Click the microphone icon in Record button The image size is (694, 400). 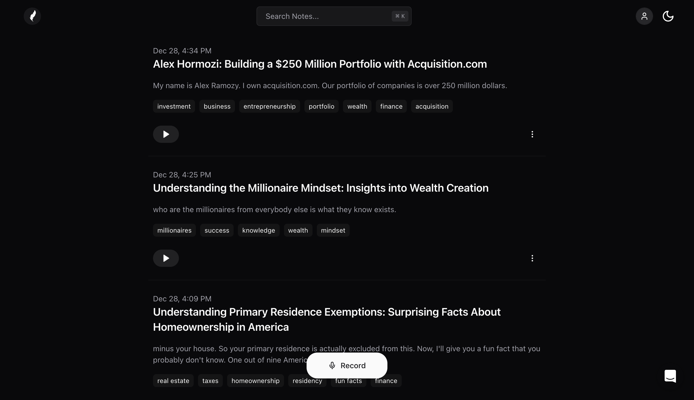click(x=332, y=365)
